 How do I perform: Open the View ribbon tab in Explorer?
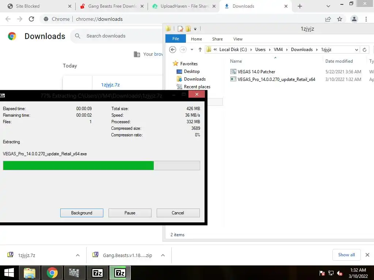[x=238, y=39]
